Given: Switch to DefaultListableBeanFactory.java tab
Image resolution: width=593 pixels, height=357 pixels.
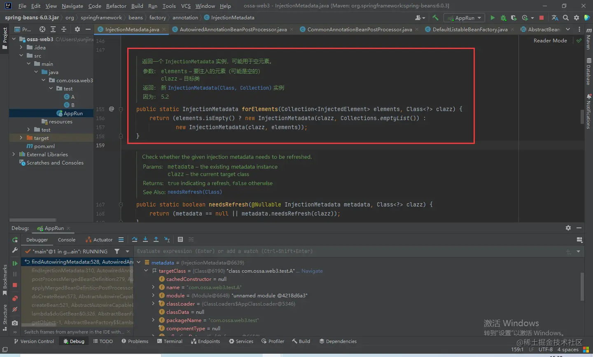Looking at the screenshot, I should tap(470, 29).
